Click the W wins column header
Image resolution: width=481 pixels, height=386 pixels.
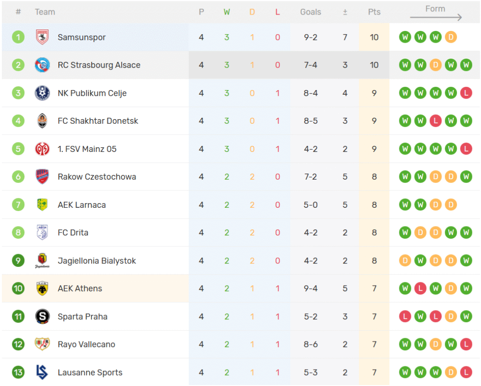[227, 12]
